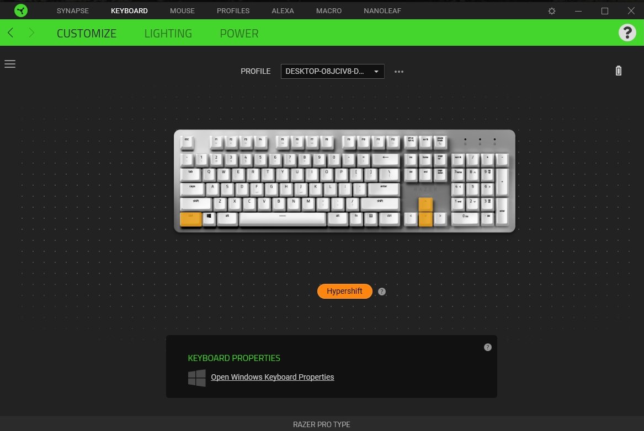Click the Windows logo beside Keyboard Properties
Viewport: 644px width, 431px height.
[x=197, y=378]
